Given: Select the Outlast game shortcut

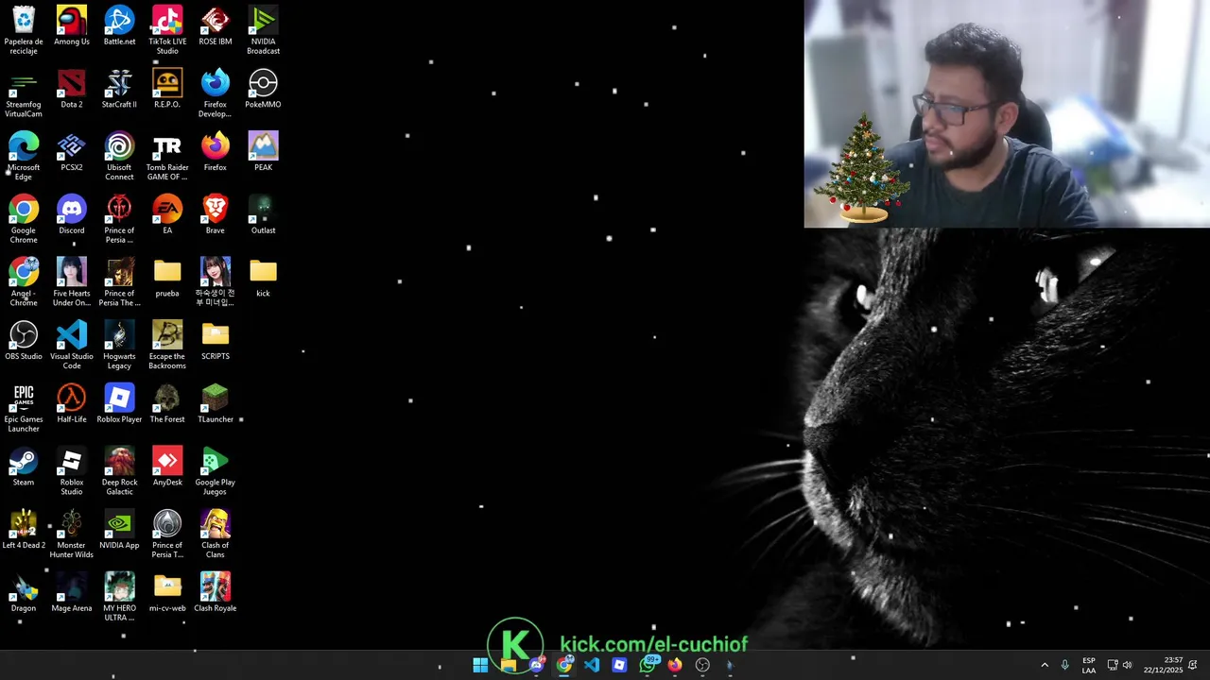Looking at the screenshot, I should [x=263, y=214].
